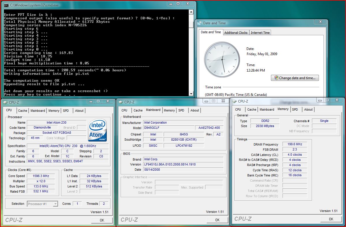
Task: Select CPU tab in right CPU-Z window
Action: tap(238, 109)
